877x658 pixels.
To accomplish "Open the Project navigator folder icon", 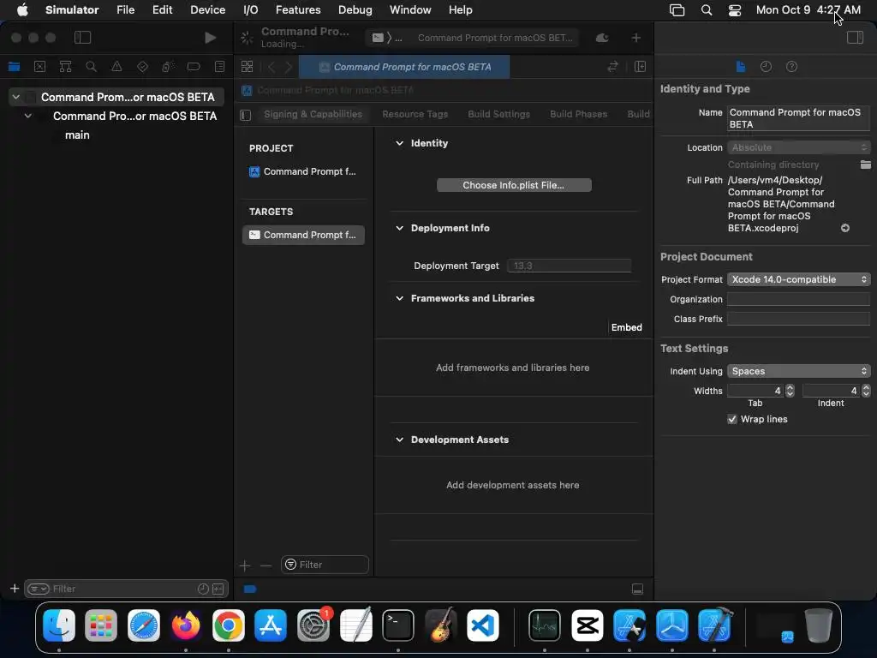I will (14, 67).
